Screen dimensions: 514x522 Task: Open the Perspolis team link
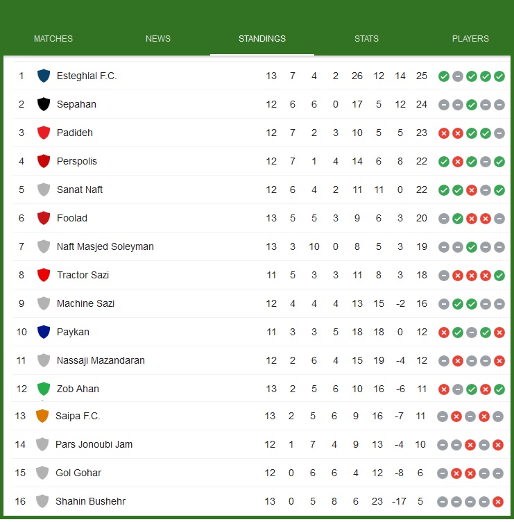click(x=77, y=161)
